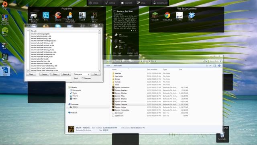Click the Extract all button
Screen dimensions: 257x145
(x=66, y=74)
